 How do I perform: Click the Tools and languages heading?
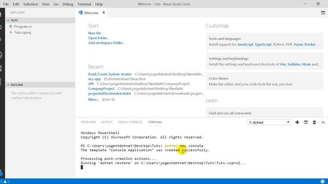pyautogui.click(x=224, y=39)
